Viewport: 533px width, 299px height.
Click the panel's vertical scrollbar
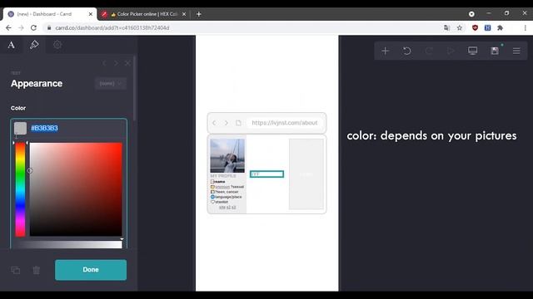tap(135, 88)
